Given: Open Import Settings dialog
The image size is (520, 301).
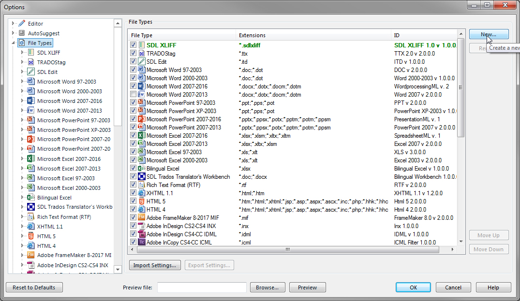Looking at the screenshot, I should 155,265.
